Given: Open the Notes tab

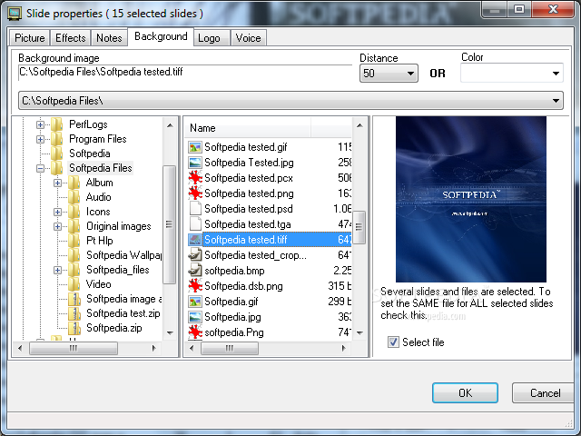Looking at the screenshot, I should pyautogui.click(x=109, y=38).
